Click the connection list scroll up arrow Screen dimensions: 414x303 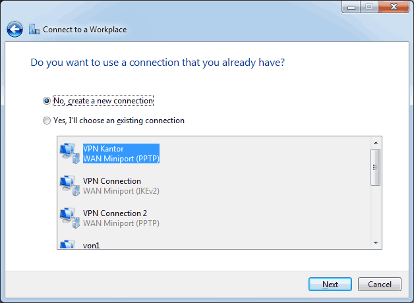point(376,143)
